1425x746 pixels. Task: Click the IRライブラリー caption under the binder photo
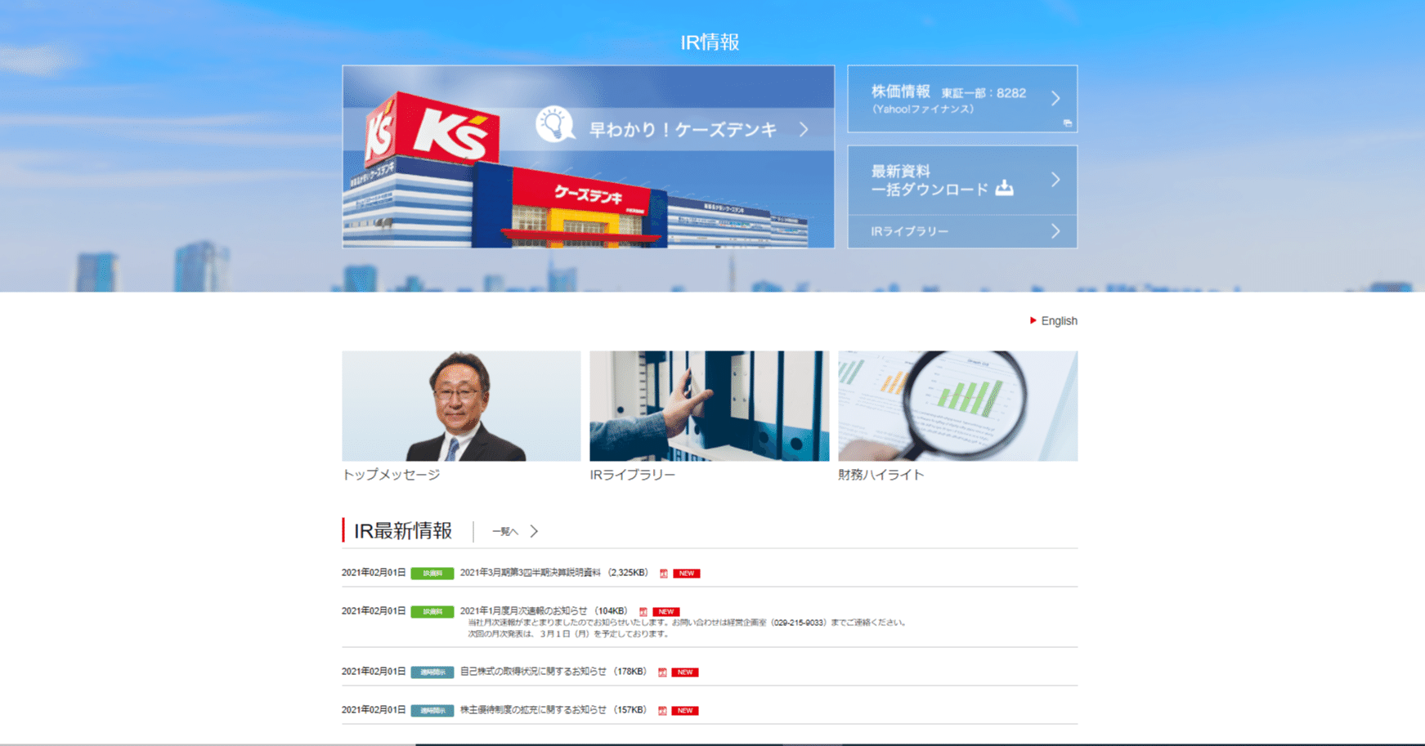click(x=633, y=475)
